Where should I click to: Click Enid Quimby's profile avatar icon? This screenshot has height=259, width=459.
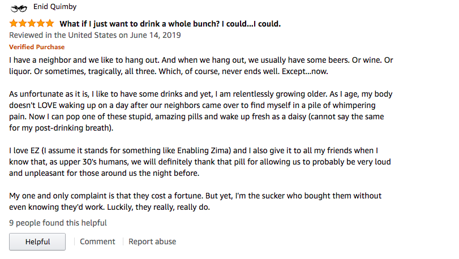click(19, 8)
